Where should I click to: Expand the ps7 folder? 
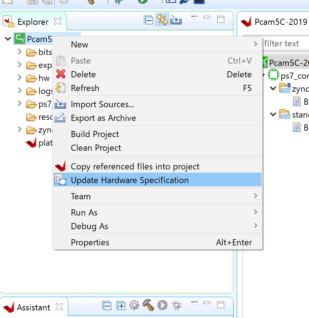tap(20, 104)
